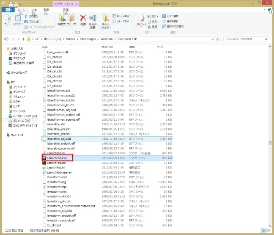This screenshot has height=235, width=274.
Task: Click the Copy icon in ribbon
Action: point(8,18)
